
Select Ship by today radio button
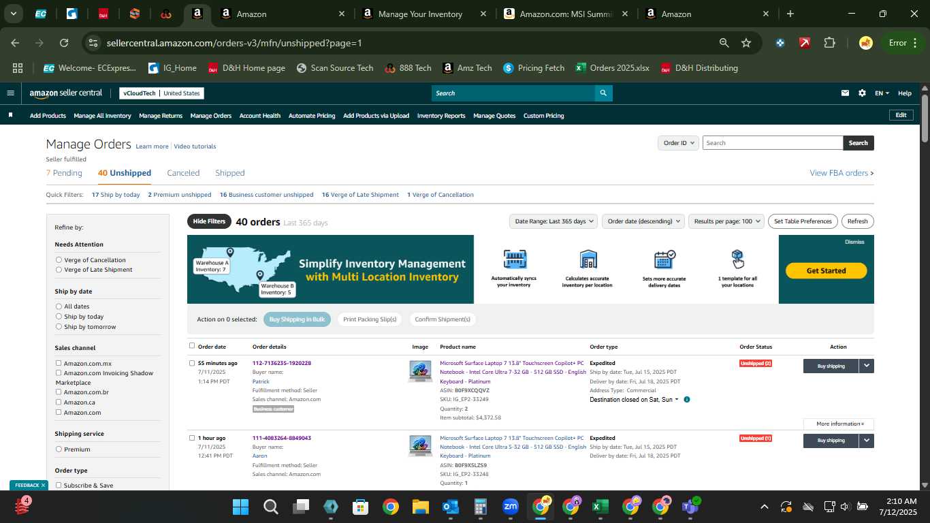(59, 317)
